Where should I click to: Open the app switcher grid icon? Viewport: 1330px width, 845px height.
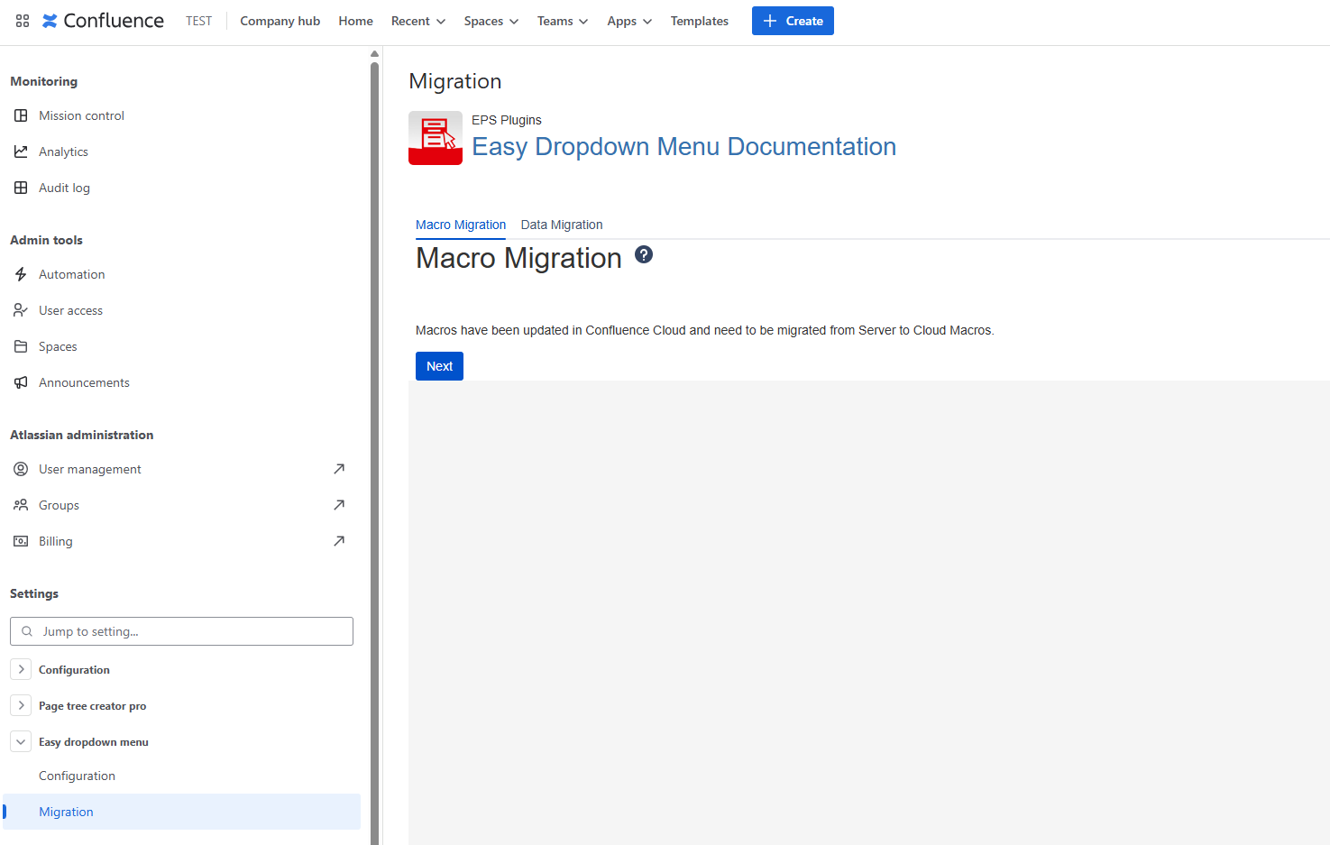[23, 21]
